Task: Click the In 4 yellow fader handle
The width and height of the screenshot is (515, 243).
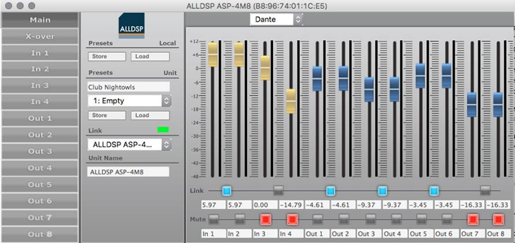Action: (x=291, y=102)
